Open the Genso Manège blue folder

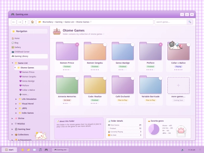(123, 51)
